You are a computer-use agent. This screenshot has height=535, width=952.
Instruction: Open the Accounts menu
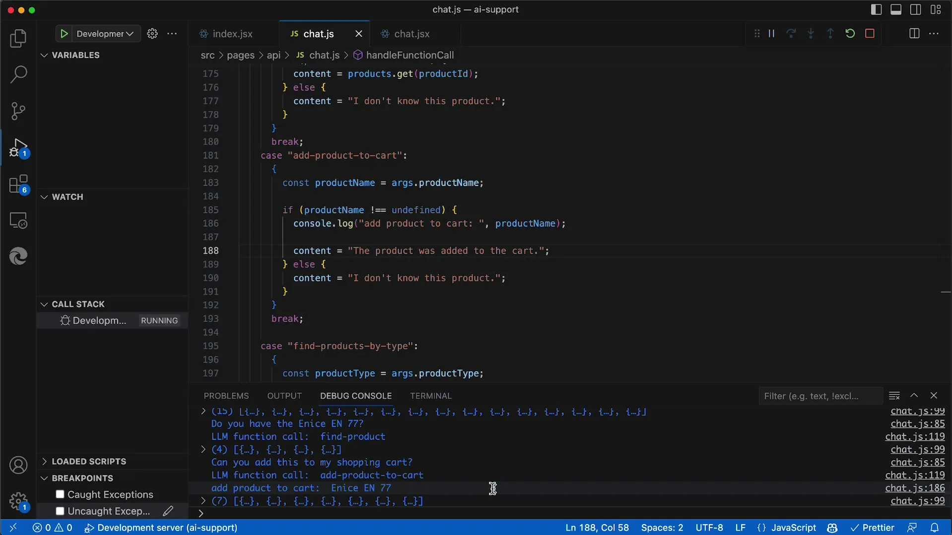18,466
